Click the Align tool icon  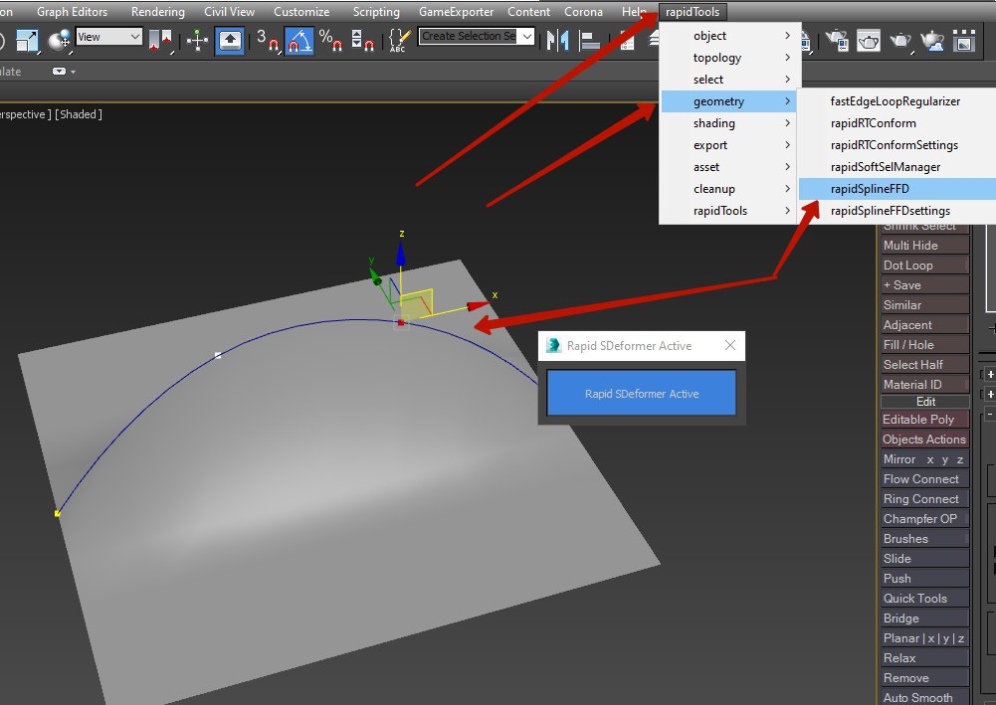(590, 41)
